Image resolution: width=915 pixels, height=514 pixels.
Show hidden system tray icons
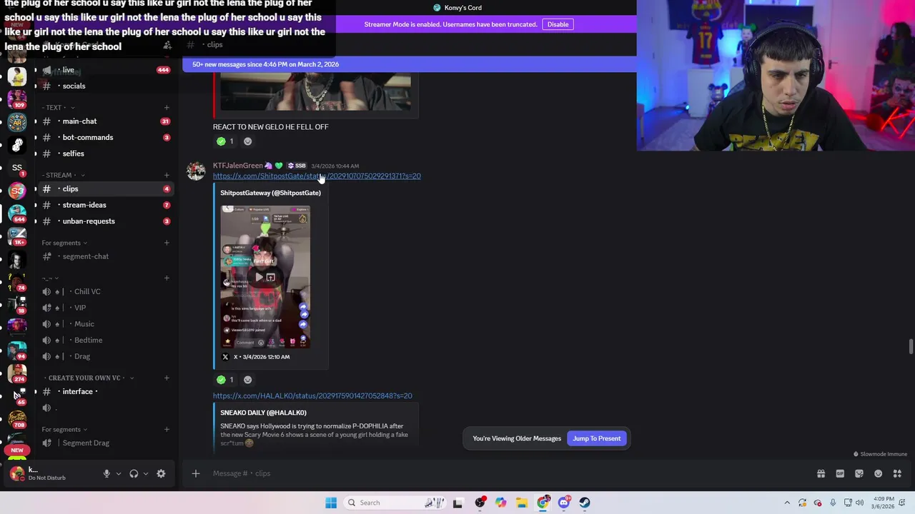(787, 503)
